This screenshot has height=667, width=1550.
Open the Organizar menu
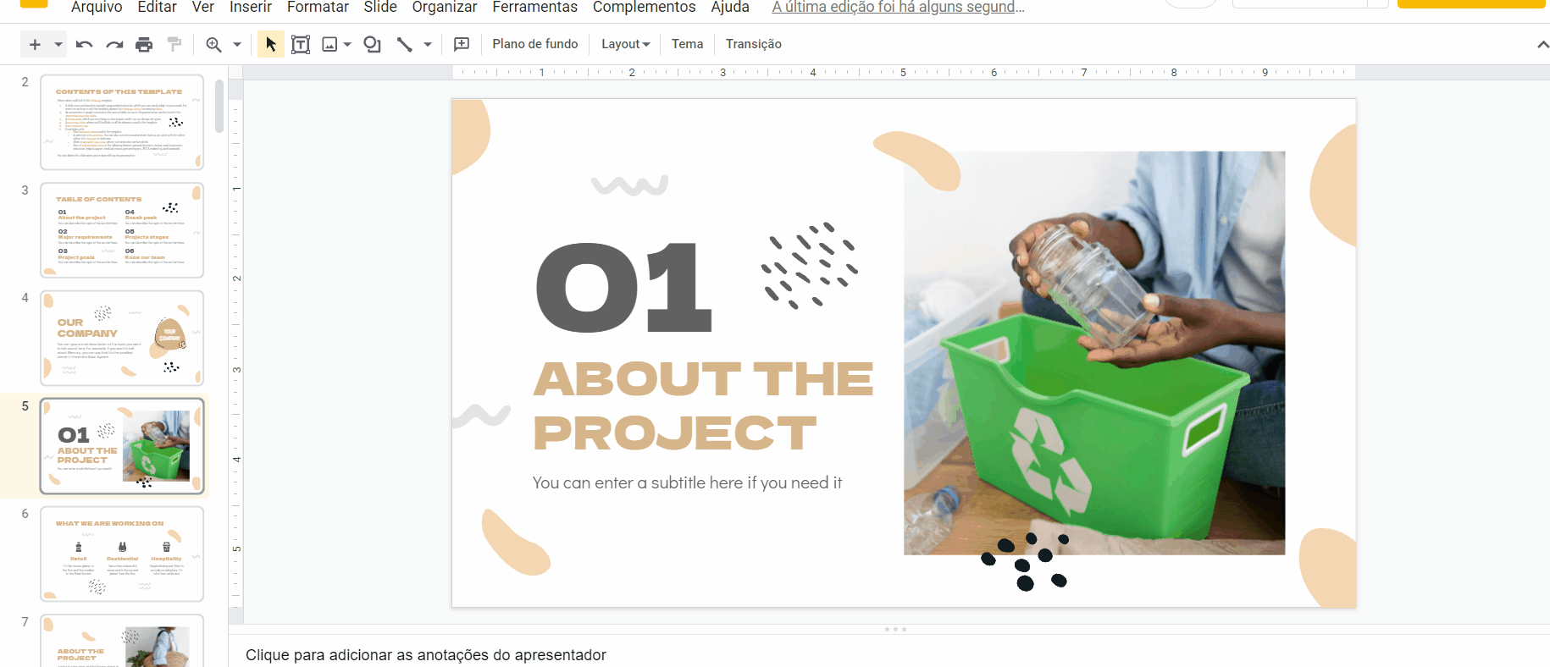pyautogui.click(x=445, y=8)
